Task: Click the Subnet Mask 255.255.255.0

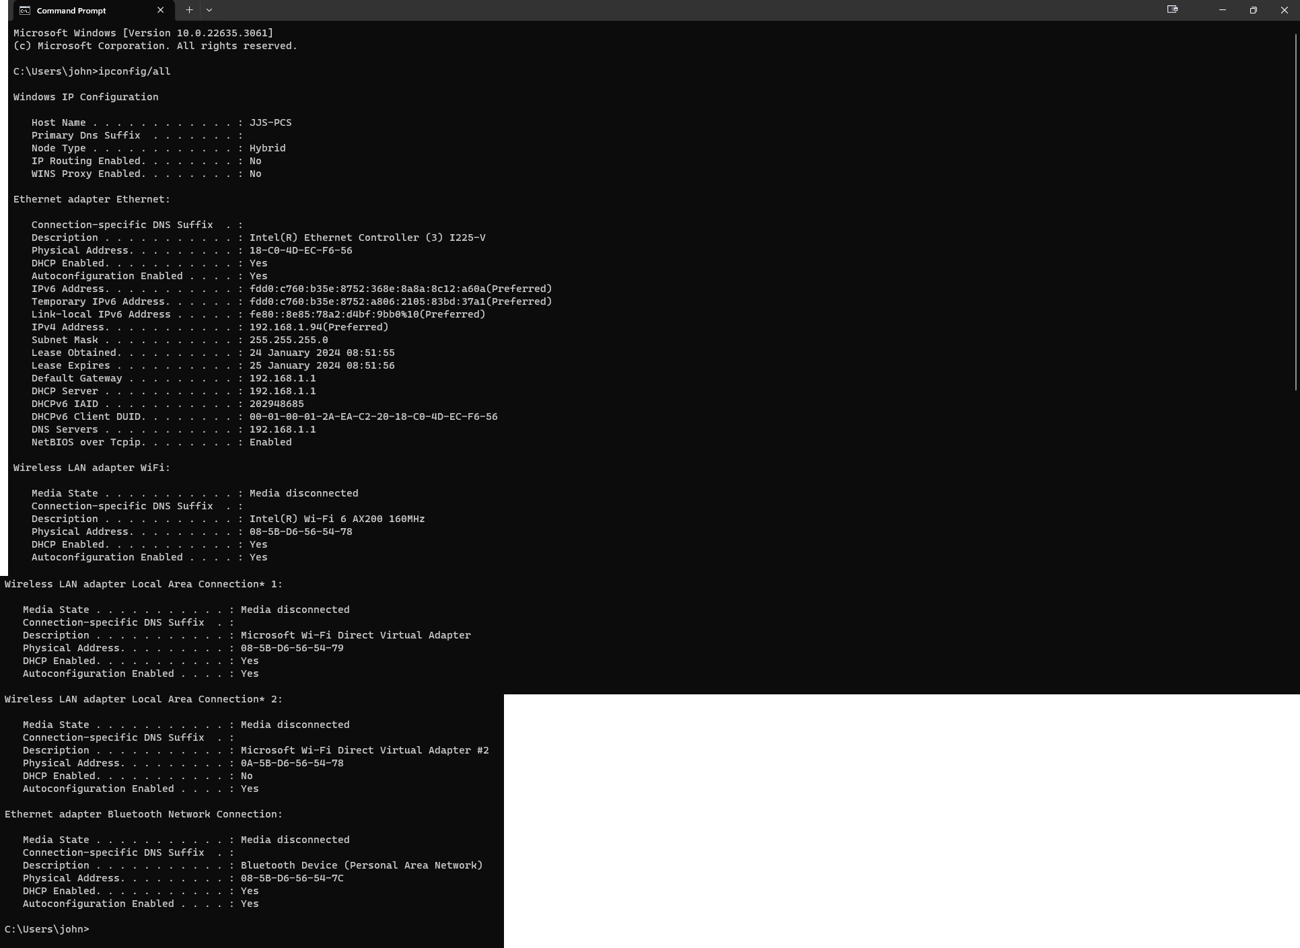Action: [288, 340]
